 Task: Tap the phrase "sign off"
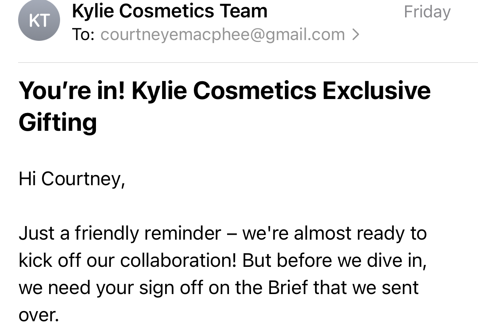[x=169, y=287]
